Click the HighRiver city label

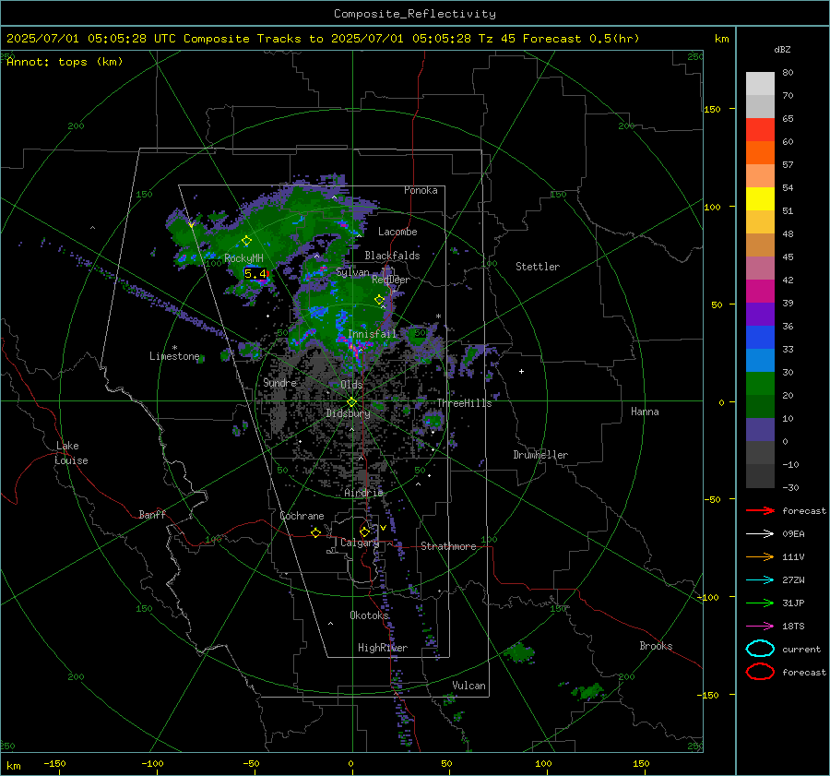point(383,648)
